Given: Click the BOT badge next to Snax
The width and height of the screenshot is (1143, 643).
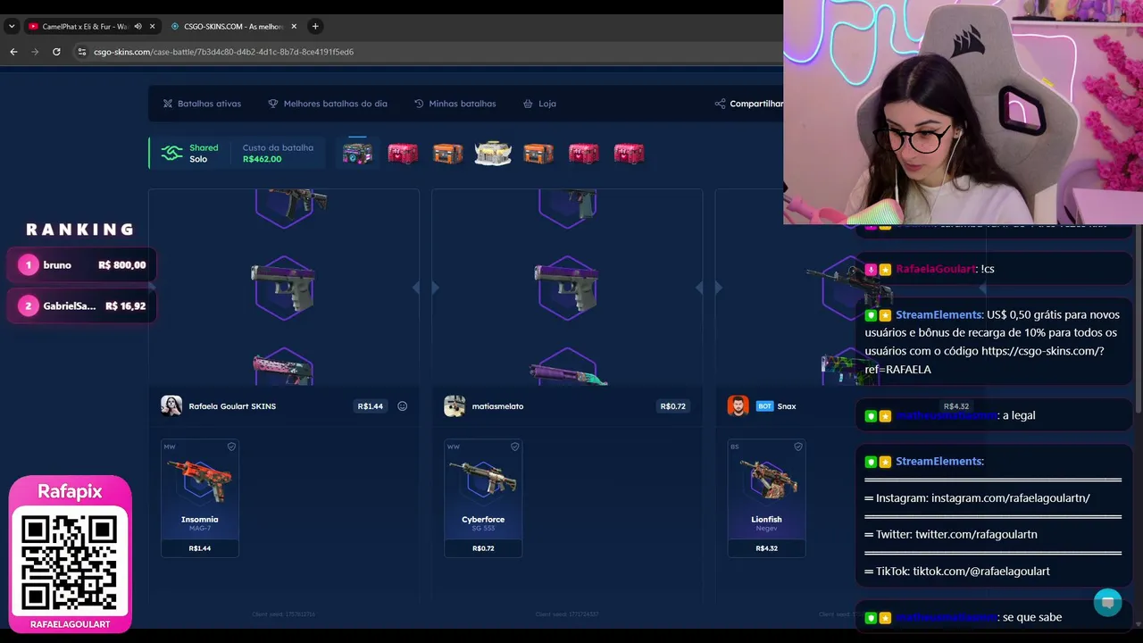Looking at the screenshot, I should [764, 406].
